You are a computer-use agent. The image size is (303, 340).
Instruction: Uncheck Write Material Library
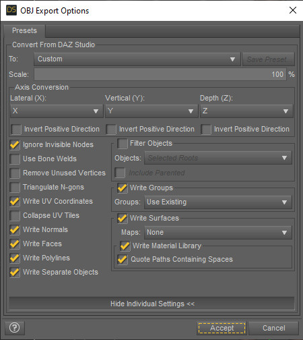[x=125, y=246]
